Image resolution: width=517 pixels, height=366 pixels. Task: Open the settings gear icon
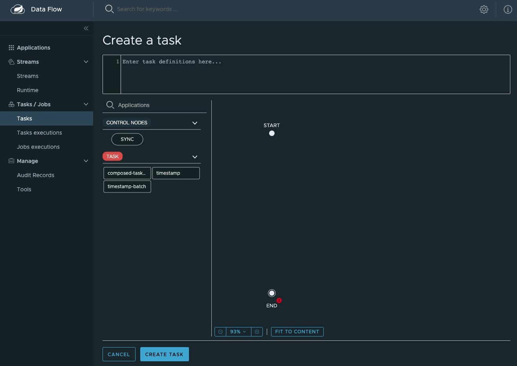click(x=484, y=9)
